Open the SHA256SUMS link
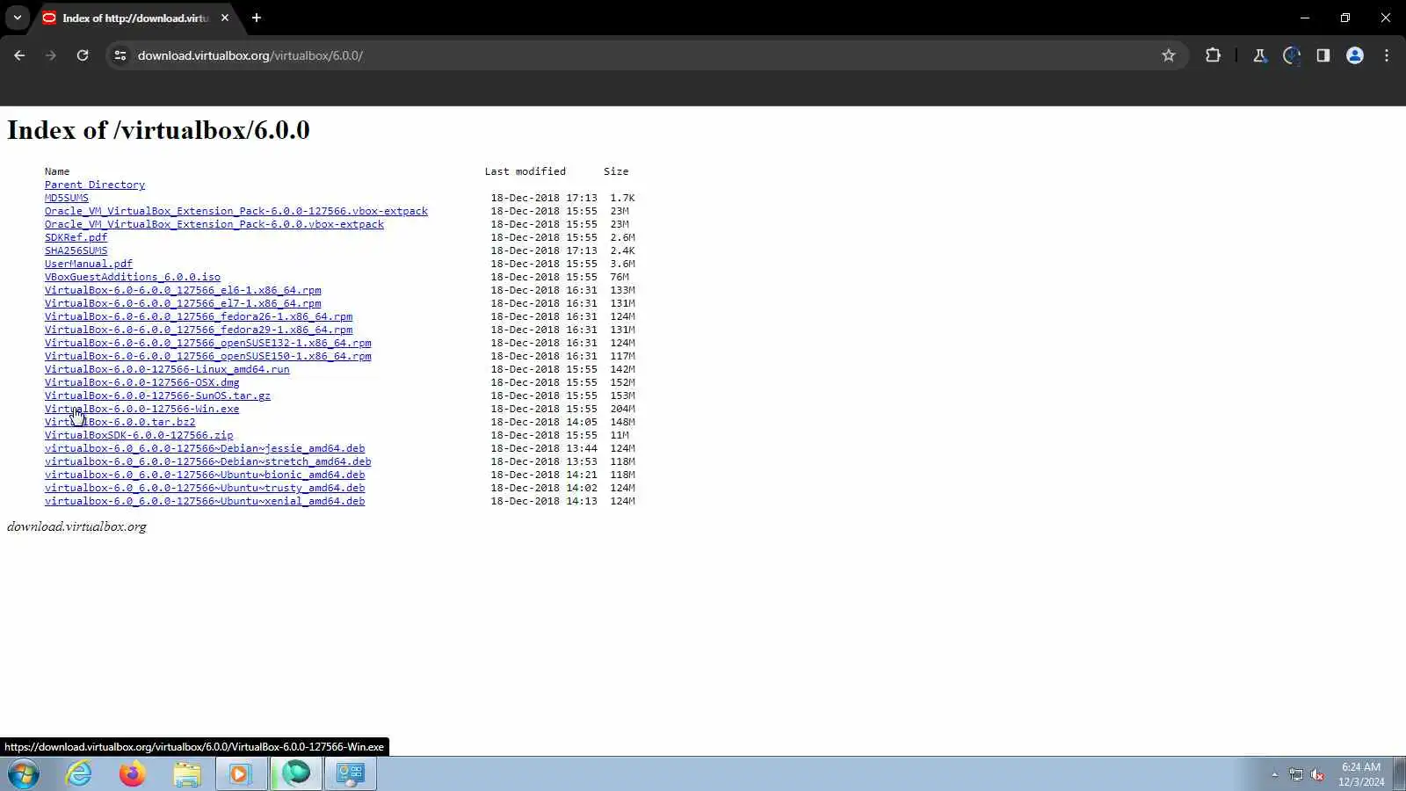The height and width of the screenshot is (791, 1406). (76, 250)
